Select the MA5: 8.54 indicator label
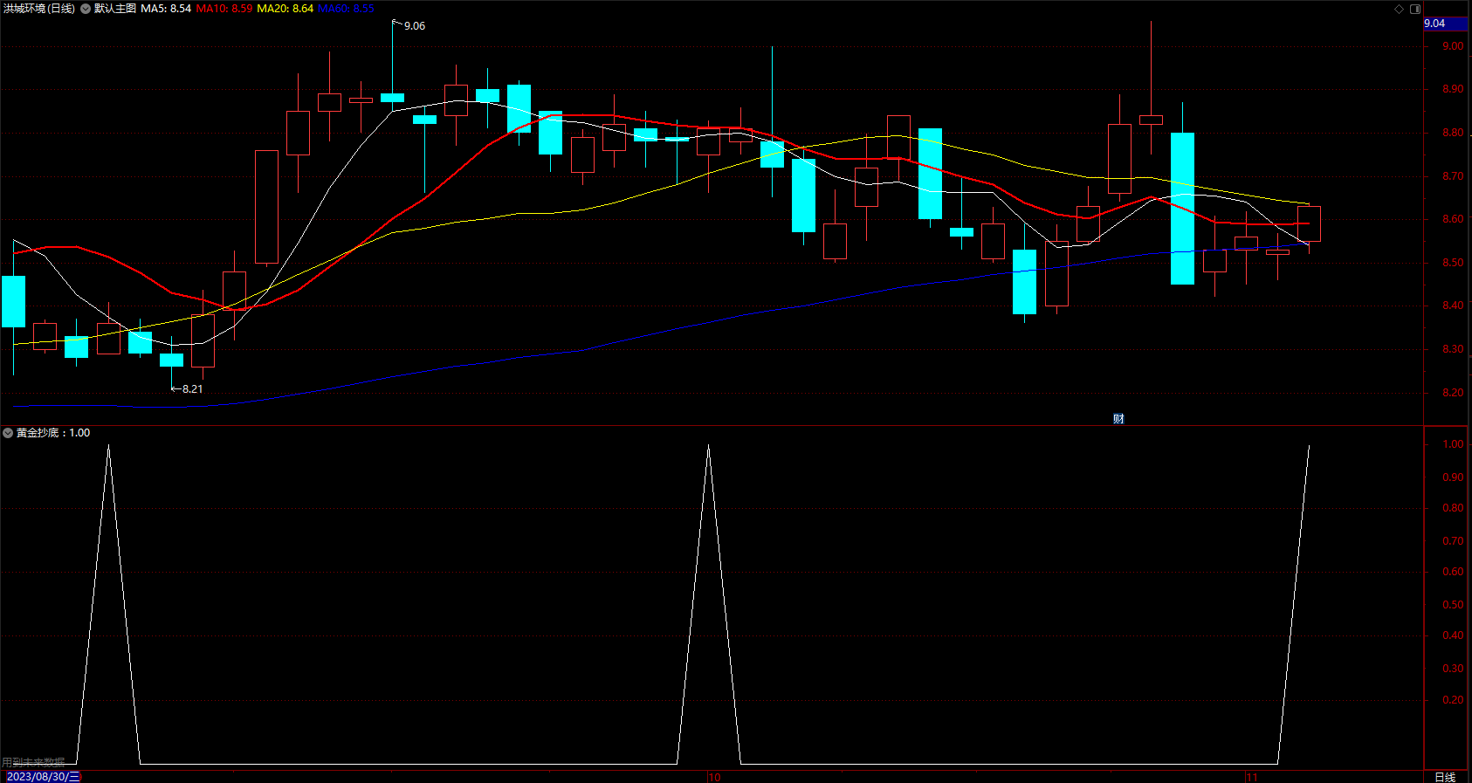The image size is (1472, 783). pos(166,9)
